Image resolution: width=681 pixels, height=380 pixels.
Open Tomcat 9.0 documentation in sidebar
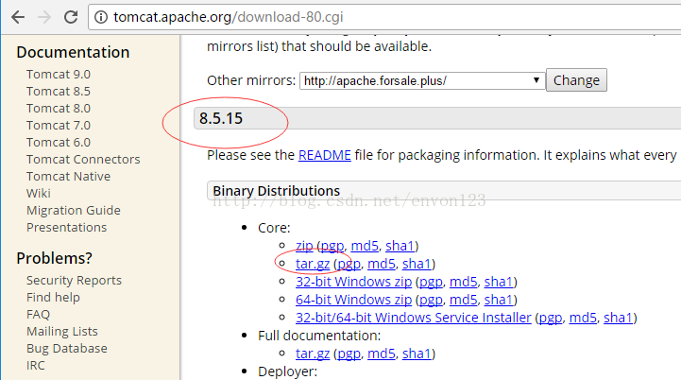pyautogui.click(x=59, y=75)
